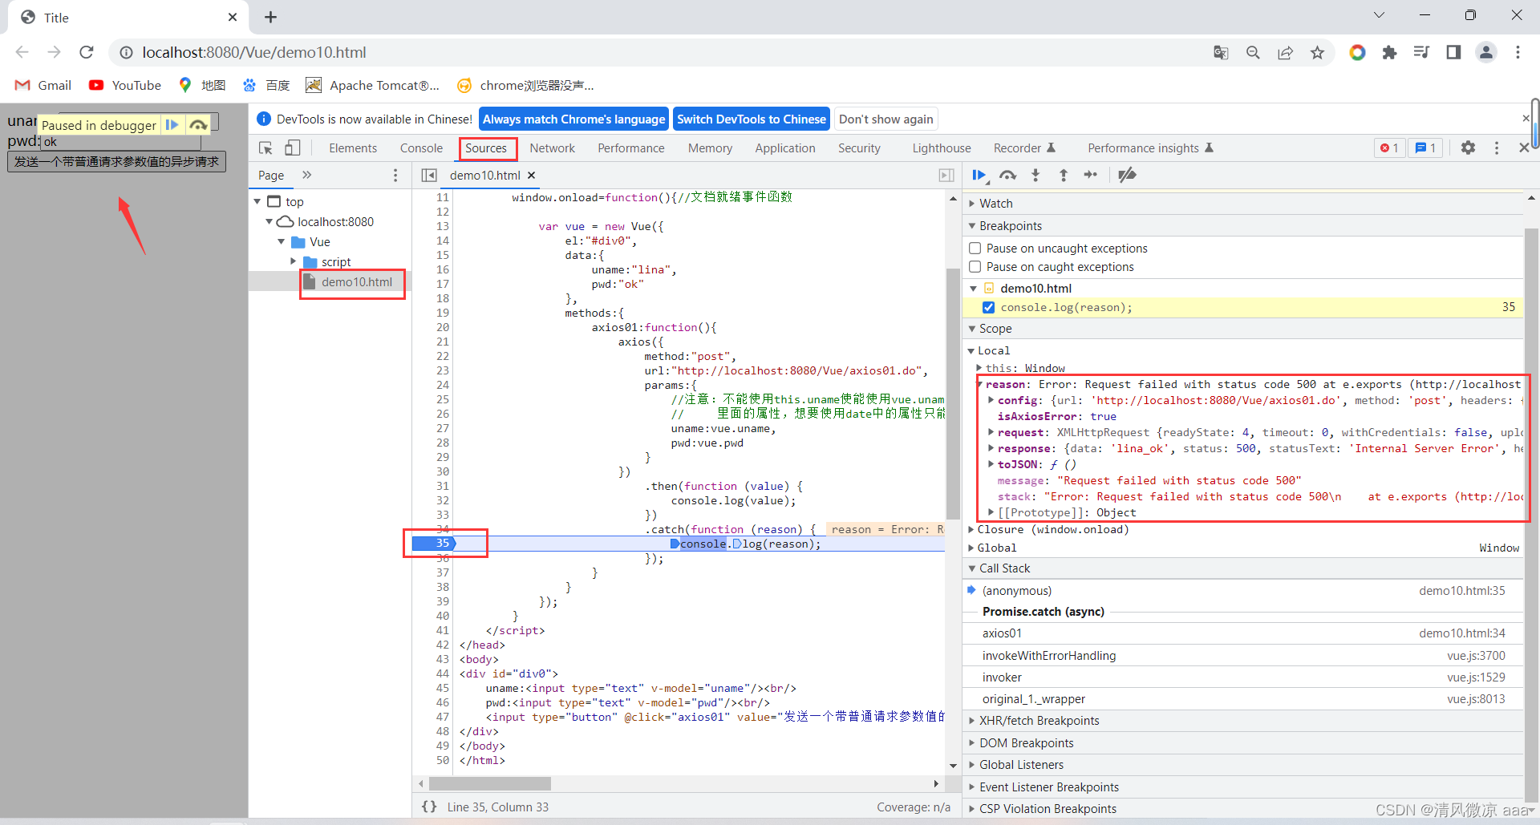Open the zoom indicator icon

pyautogui.click(x=1253, y=52)
